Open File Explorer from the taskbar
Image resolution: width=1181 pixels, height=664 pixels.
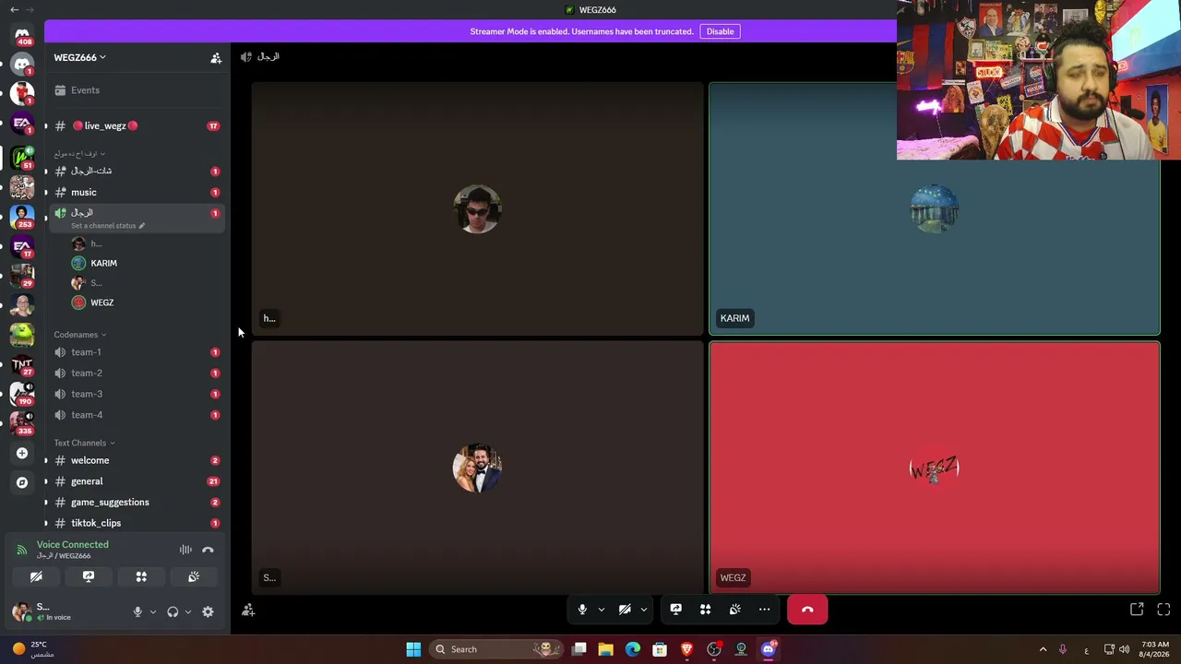coord(605,649)
